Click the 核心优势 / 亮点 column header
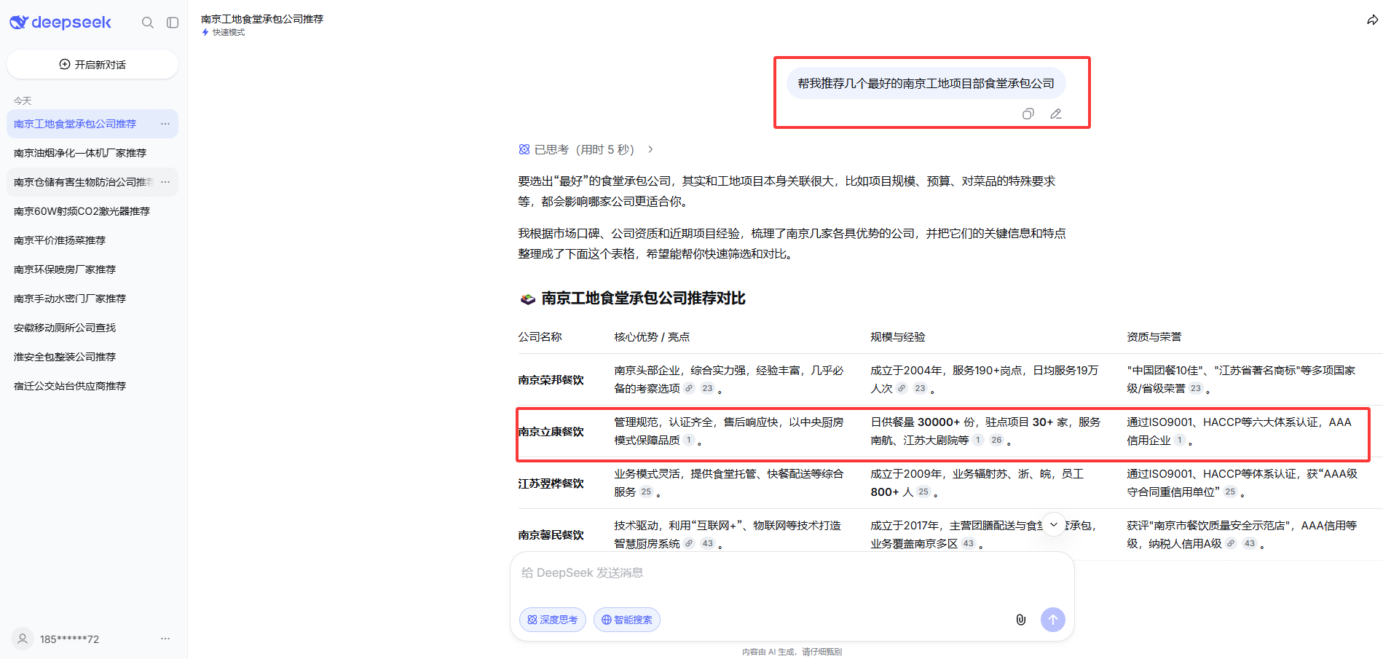1383x659 pixels. tap(652, 336)
